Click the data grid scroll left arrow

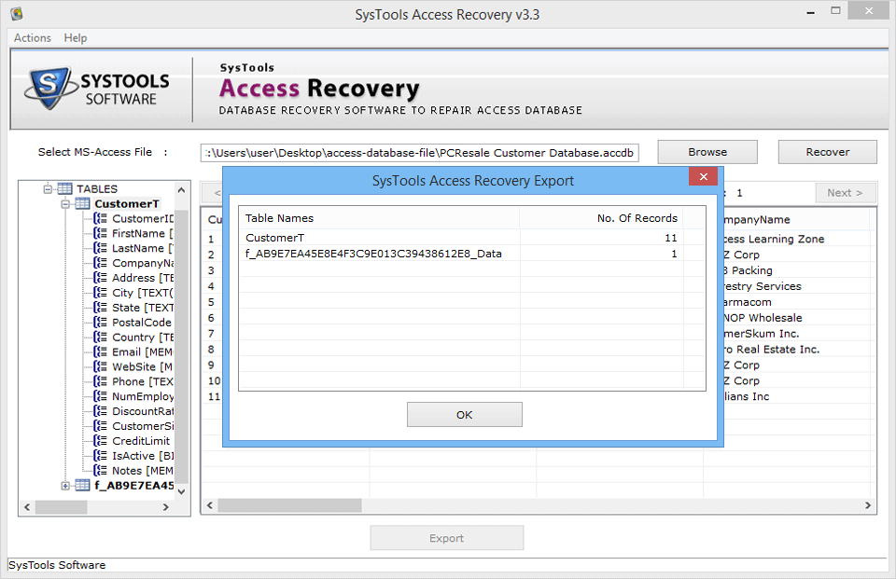(210, 505)
